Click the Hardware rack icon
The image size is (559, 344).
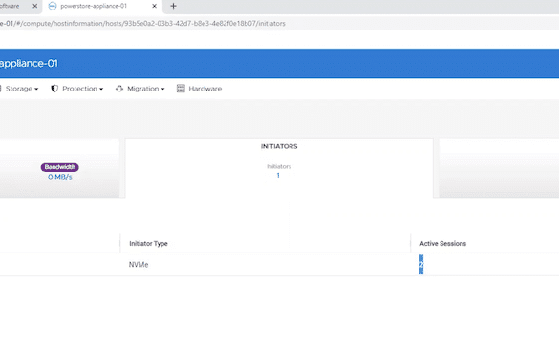coord(181,89)
